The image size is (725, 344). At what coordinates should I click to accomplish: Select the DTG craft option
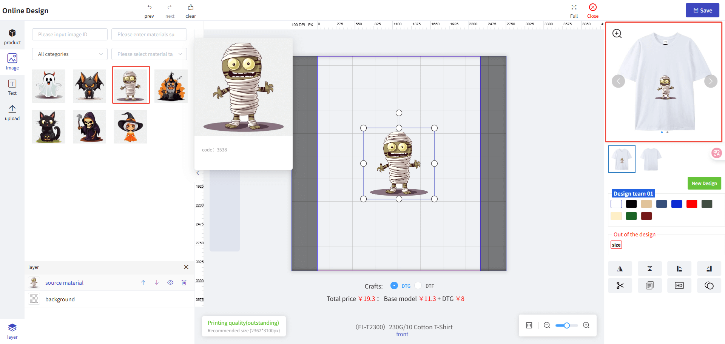point(394,285)
